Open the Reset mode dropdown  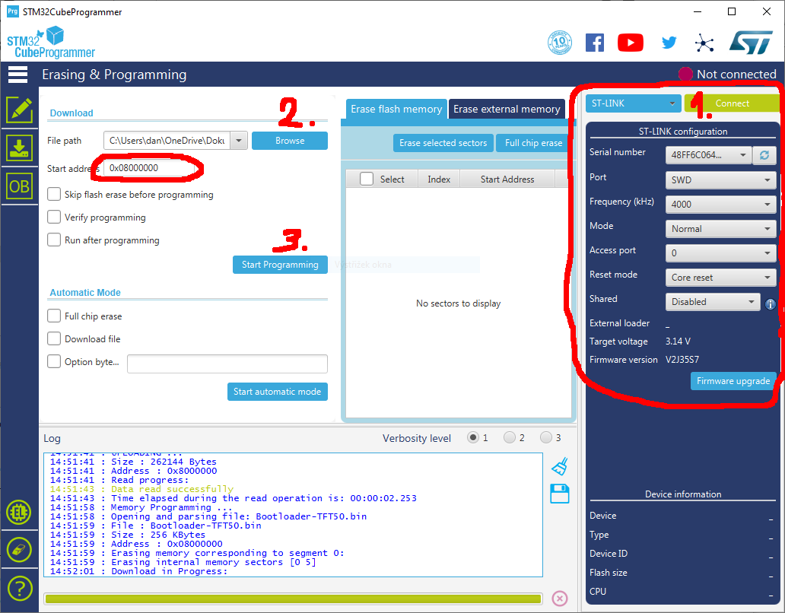[720, 278]
